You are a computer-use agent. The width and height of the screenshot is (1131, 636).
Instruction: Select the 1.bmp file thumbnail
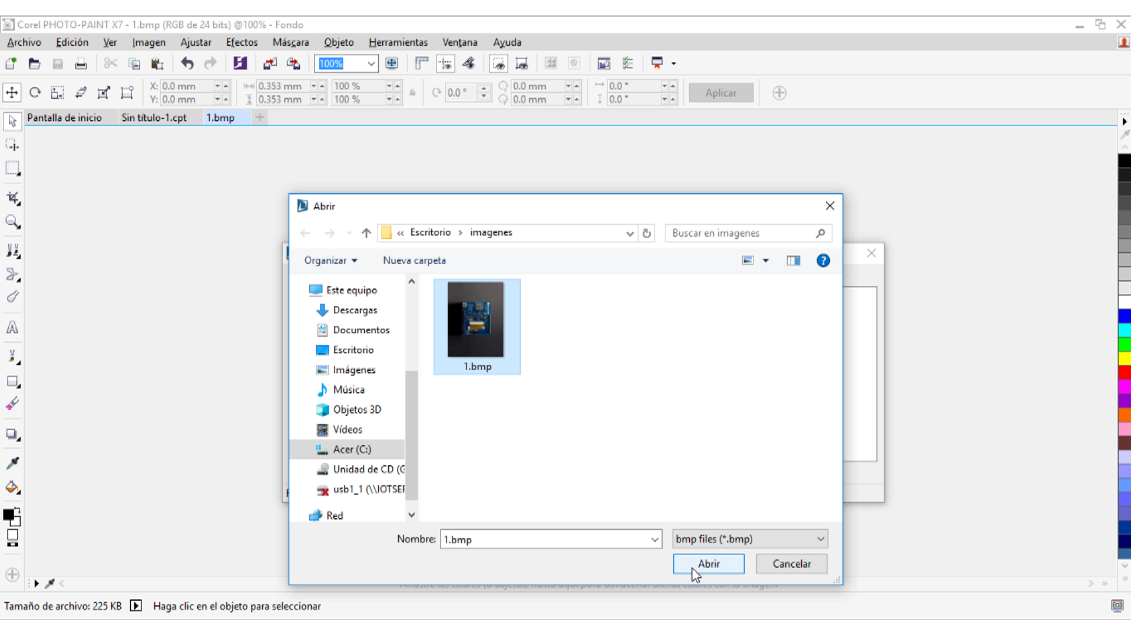coord(477,326)
